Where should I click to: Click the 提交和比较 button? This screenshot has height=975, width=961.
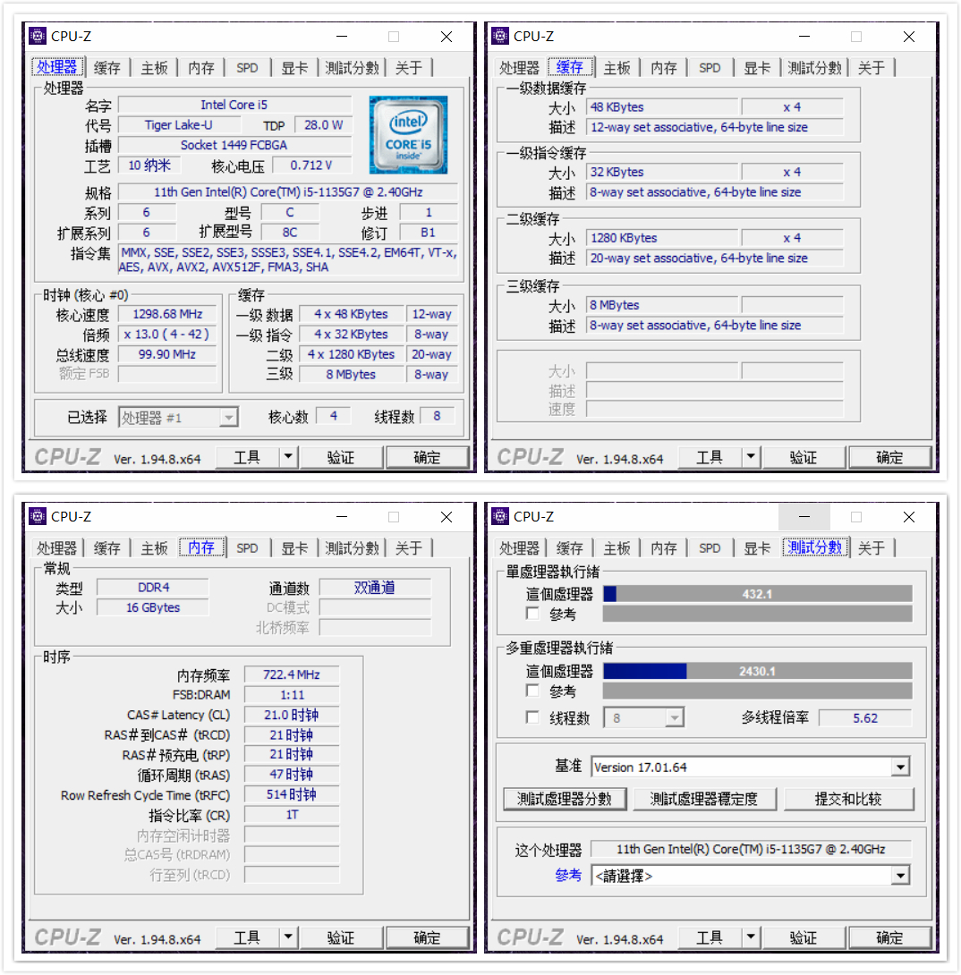click(852, 799)
